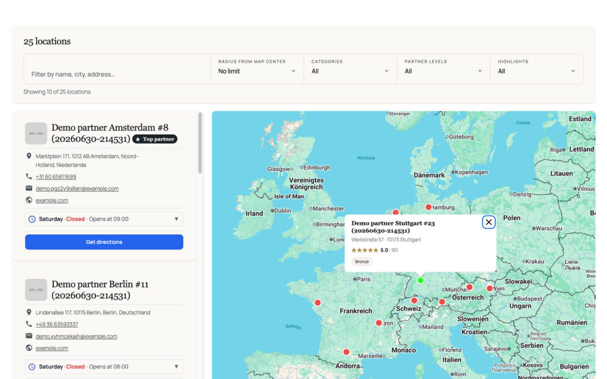The image size is (607, 379).
Task: Call Berlin number +49 36 63593337
Action: pos(57,325)
